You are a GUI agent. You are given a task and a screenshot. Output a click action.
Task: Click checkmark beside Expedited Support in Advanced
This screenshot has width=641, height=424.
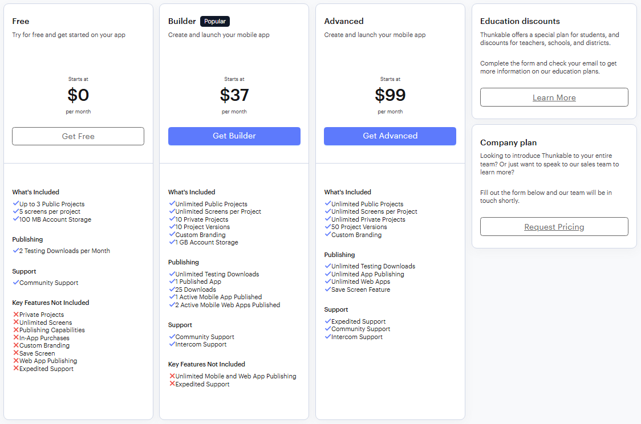(x=328, y=321)
